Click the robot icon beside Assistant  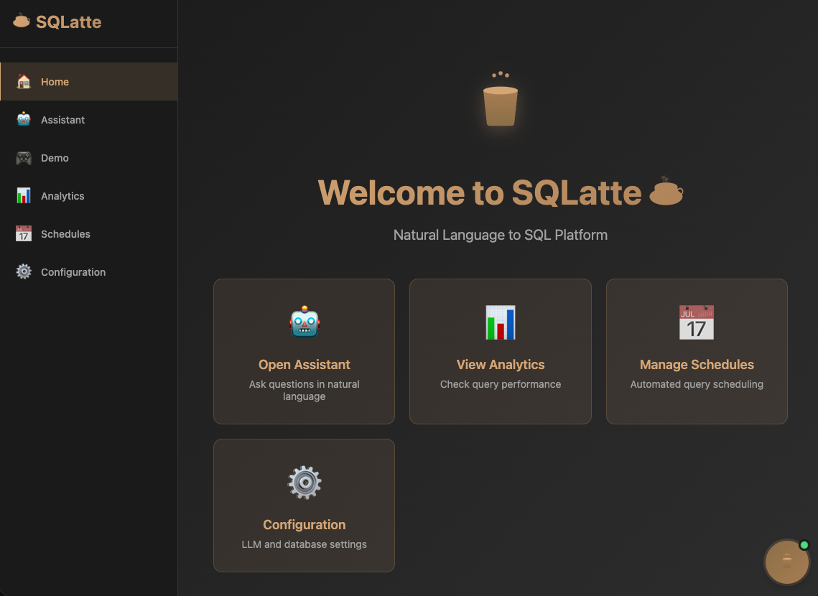pos(24,120)
